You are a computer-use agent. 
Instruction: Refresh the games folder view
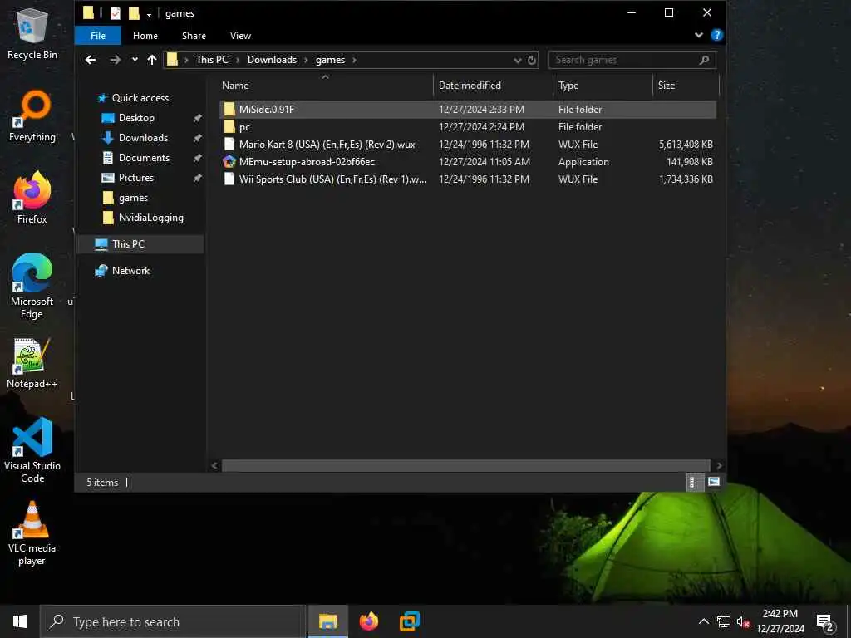pyautogui.click(x=532, y=60)
